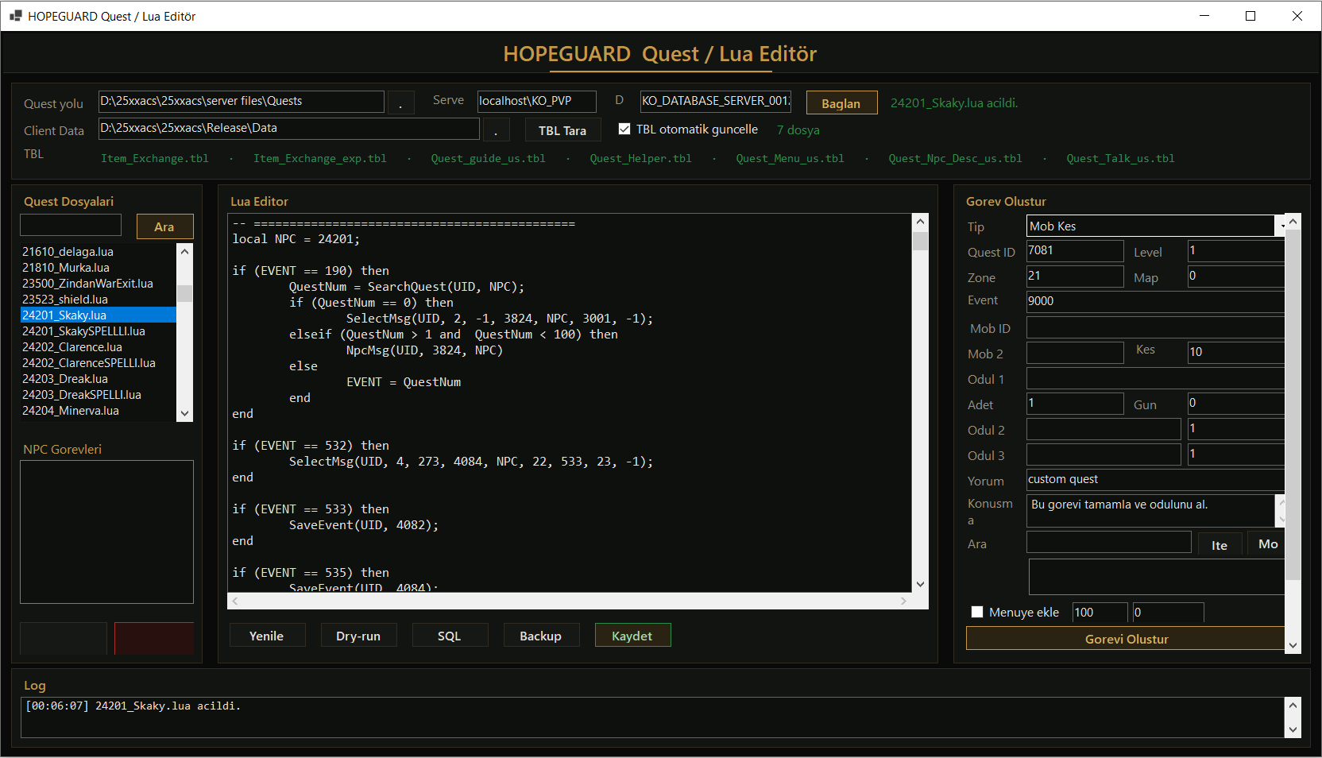Select 24202_Clarence.lua file
Viewport: 1322px width, 758px height.
(98, 347)
